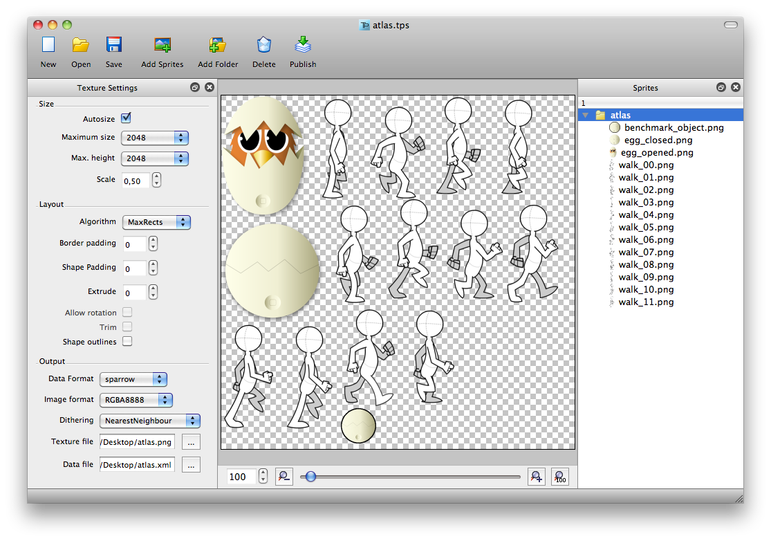Zoom out with the magnifier minus icon

point(284,477)
